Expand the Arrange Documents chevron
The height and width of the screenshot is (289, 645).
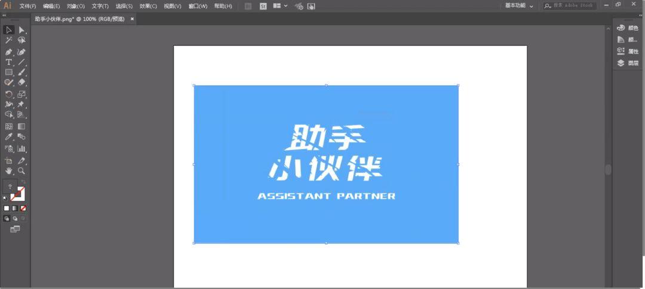click(x=286, y=6)
